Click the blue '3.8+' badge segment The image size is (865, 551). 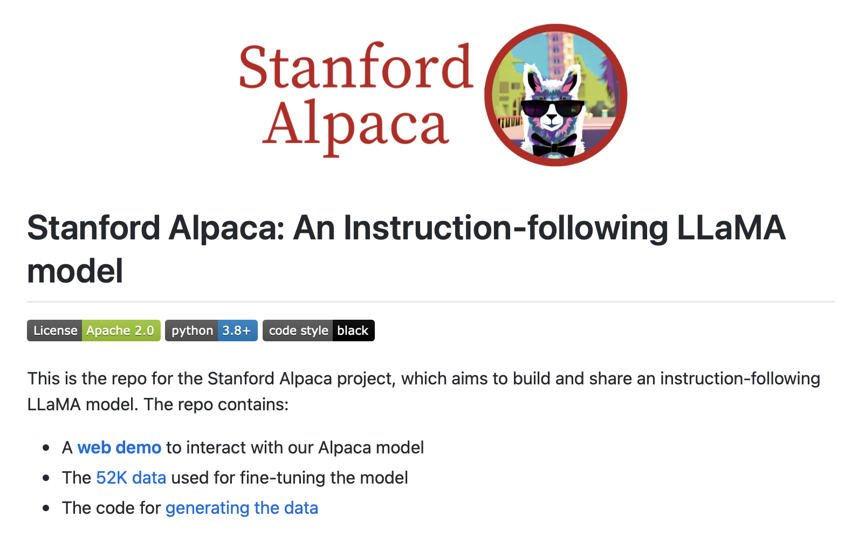(237, 330)
